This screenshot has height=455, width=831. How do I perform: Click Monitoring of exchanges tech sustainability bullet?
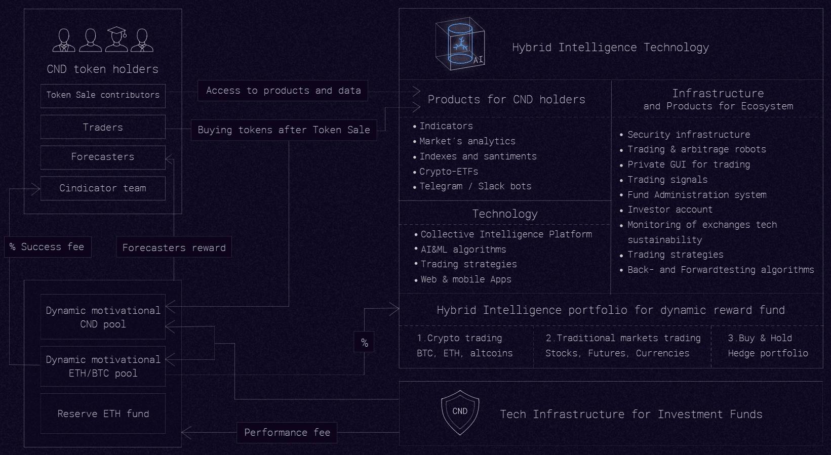tap(698, 232)
